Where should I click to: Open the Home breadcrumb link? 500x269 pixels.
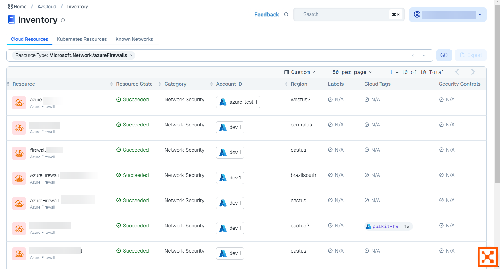coord(17,6)
